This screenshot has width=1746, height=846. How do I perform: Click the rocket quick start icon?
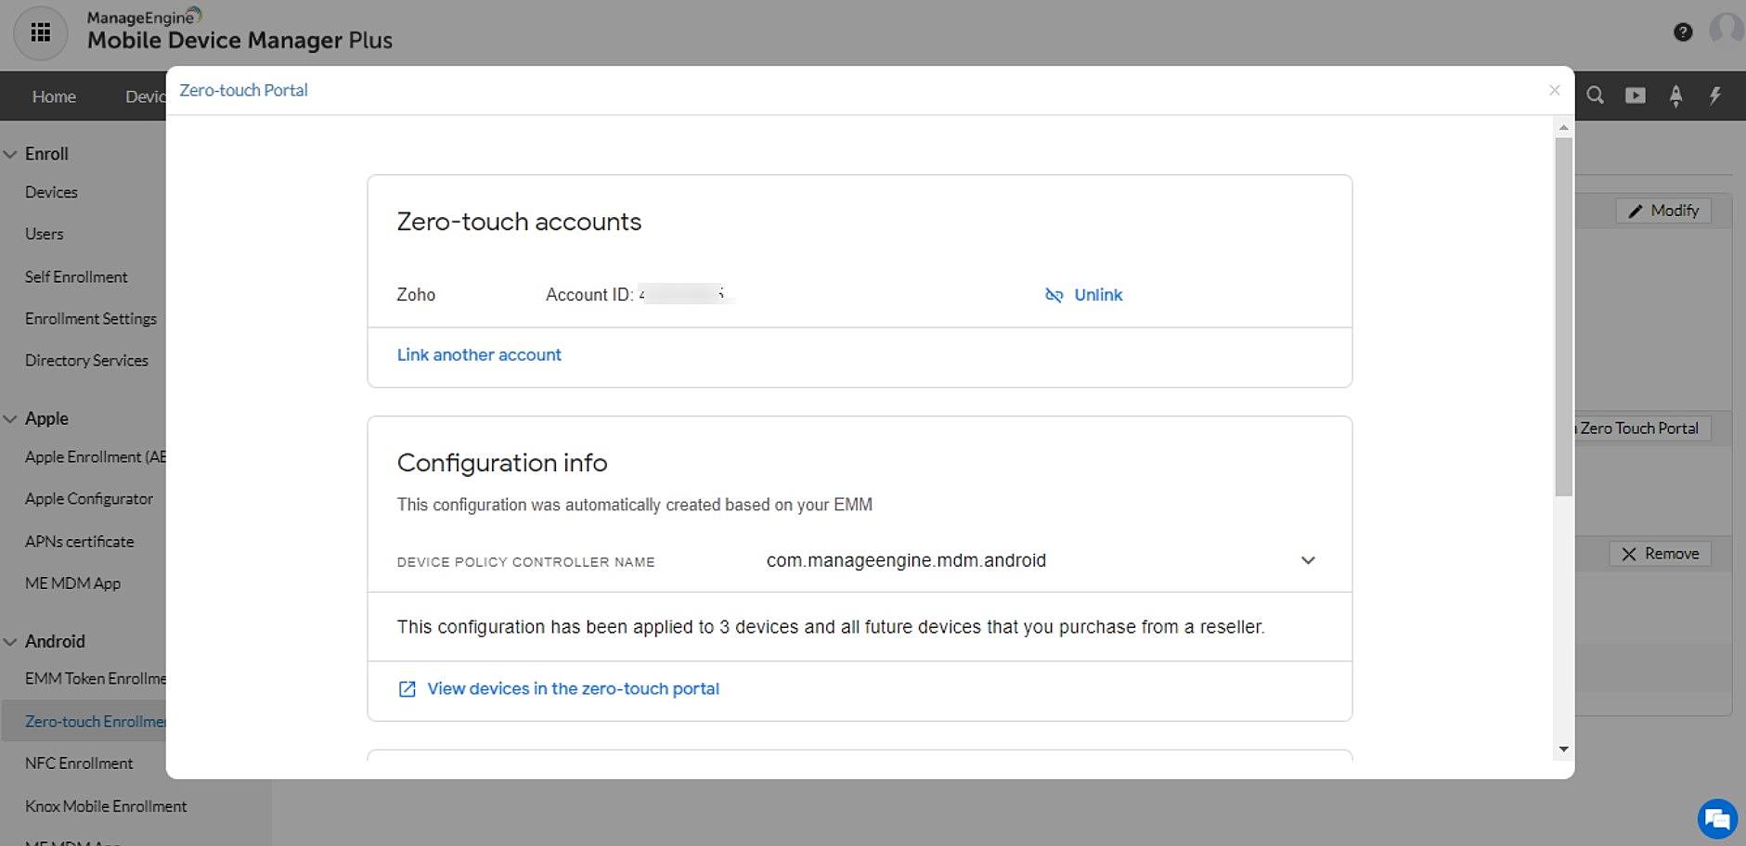pyautogui.click(x=1675, y=96)
